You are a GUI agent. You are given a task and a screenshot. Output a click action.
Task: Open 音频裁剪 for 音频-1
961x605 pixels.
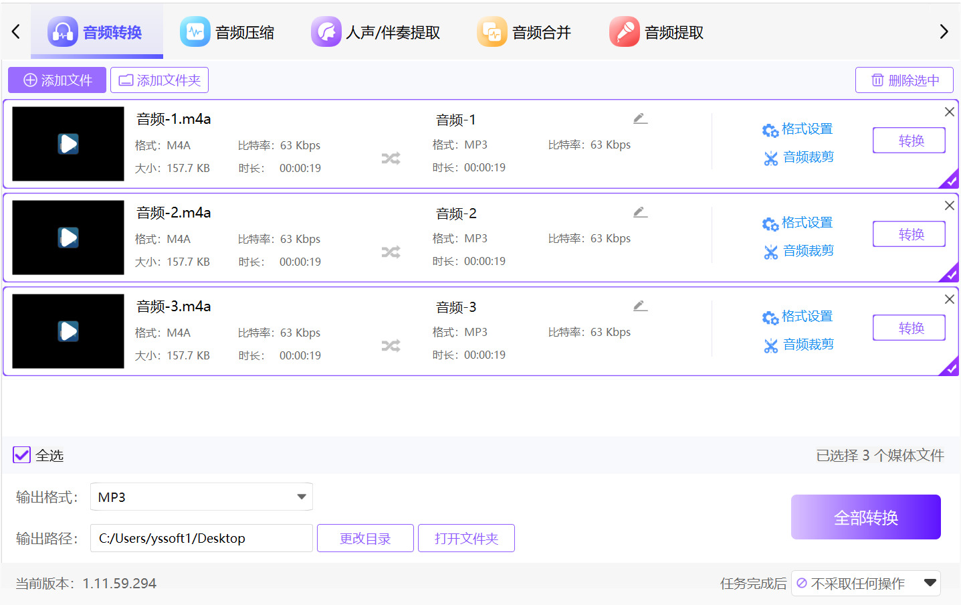798,157
